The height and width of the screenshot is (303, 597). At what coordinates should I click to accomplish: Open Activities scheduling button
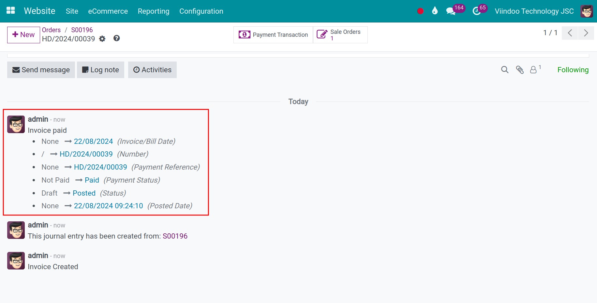(x=152, y=70)
